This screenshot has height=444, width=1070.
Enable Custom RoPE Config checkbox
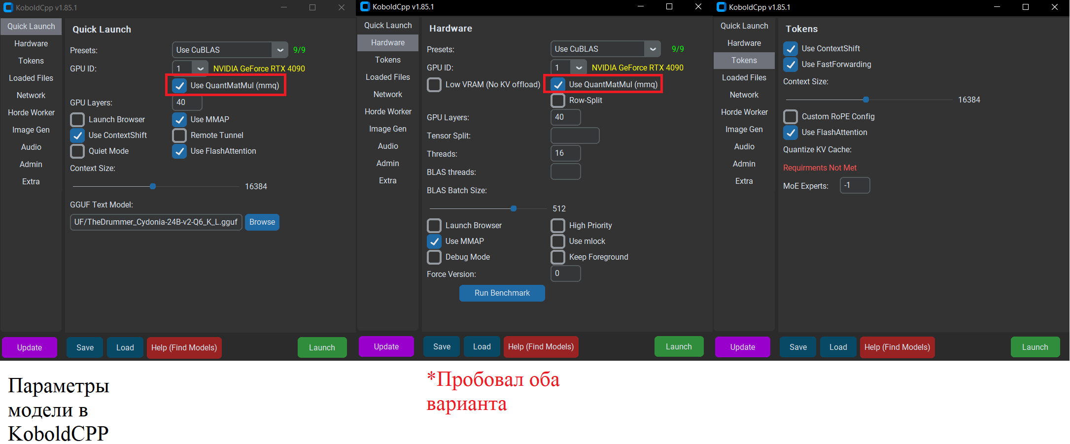791,117
